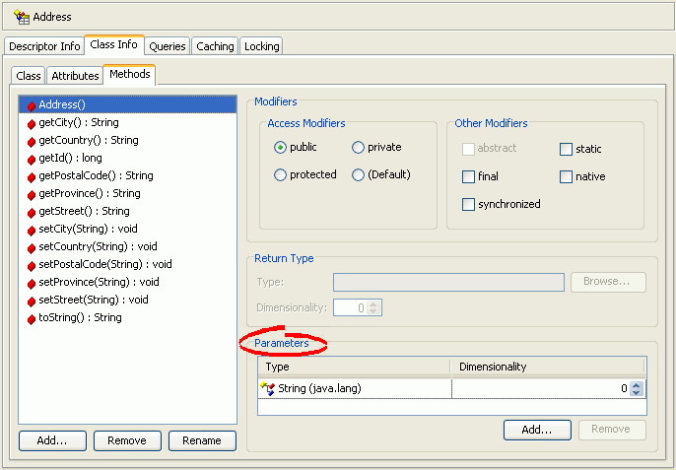Viewport: 676px width, 470px height.
Task: Click the red icon beside getId()
Action: click(32, 159)
